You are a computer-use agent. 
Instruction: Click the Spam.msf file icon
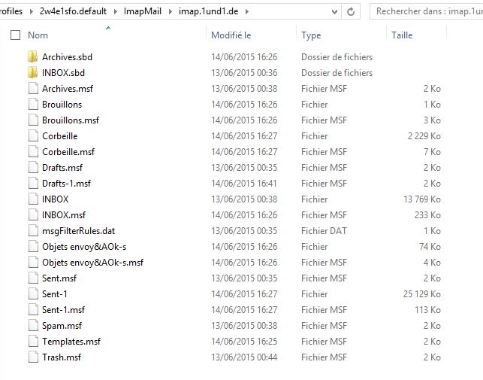click(32, 326)
